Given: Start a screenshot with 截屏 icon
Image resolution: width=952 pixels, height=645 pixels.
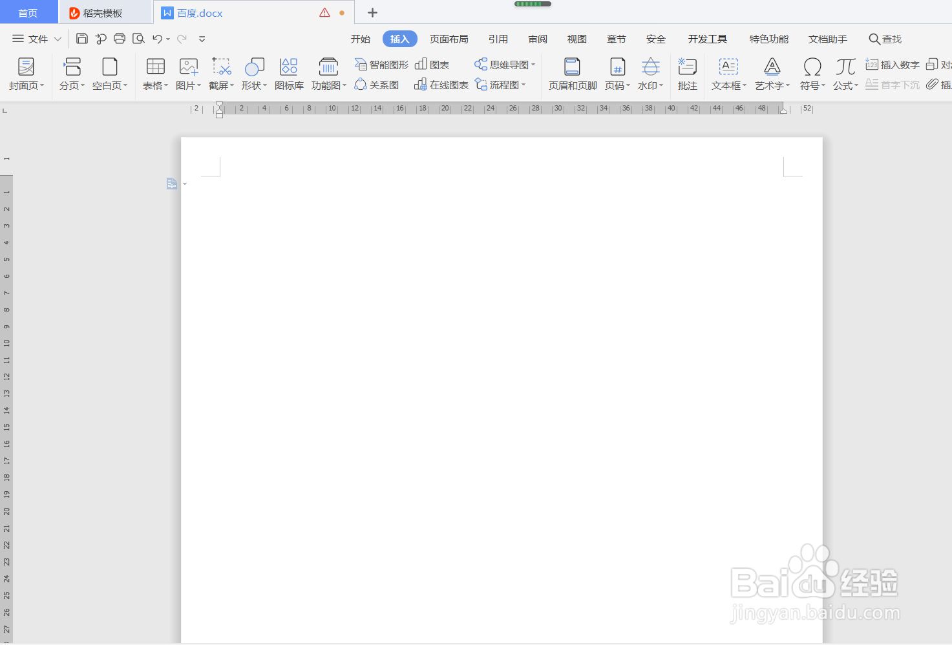Looking at the screenshot, I should [222, 67].
